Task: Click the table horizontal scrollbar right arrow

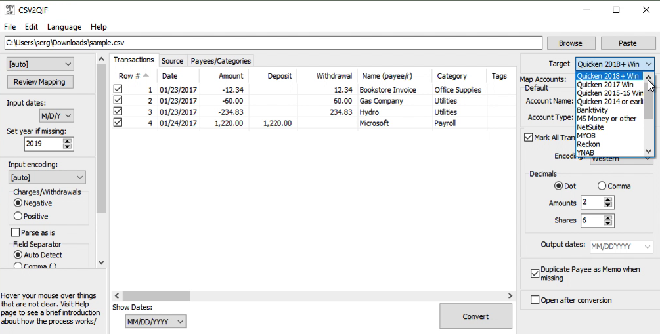Action: [x=510, y=296]
